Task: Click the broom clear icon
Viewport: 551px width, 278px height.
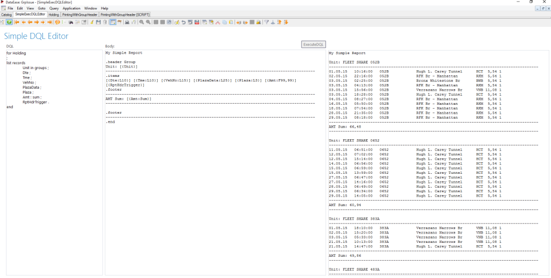Action: point(92,22)
